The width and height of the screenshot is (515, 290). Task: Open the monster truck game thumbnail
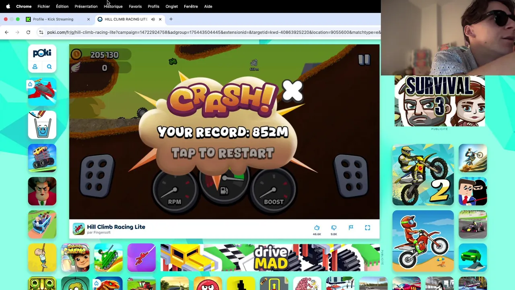click(x=42, y=158)
